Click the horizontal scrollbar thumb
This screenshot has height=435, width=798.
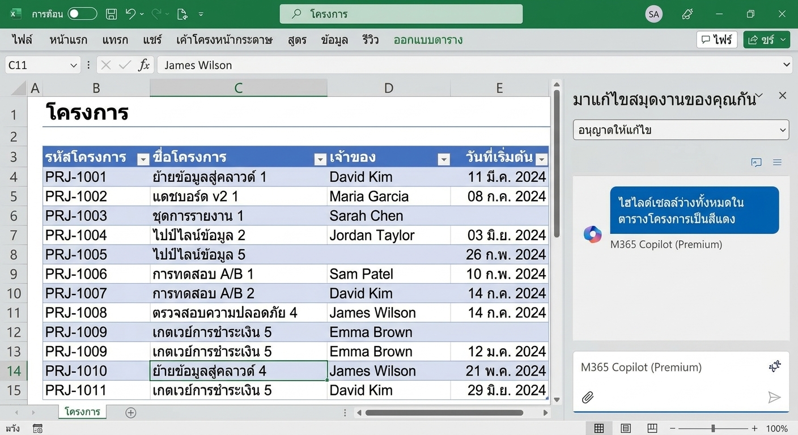click(444, 412)
